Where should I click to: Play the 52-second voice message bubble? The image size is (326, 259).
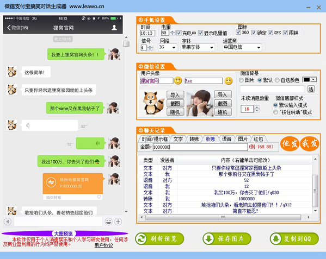click(x=50, y=125)
